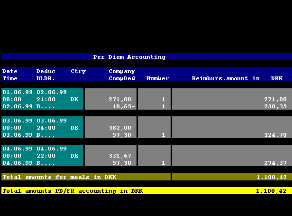Click "57,30-" below 382,00

124,135
